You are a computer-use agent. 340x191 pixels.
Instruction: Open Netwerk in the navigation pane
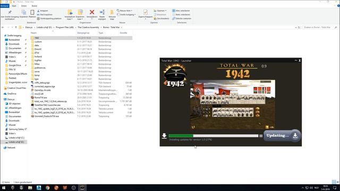(x=11, y=147)
